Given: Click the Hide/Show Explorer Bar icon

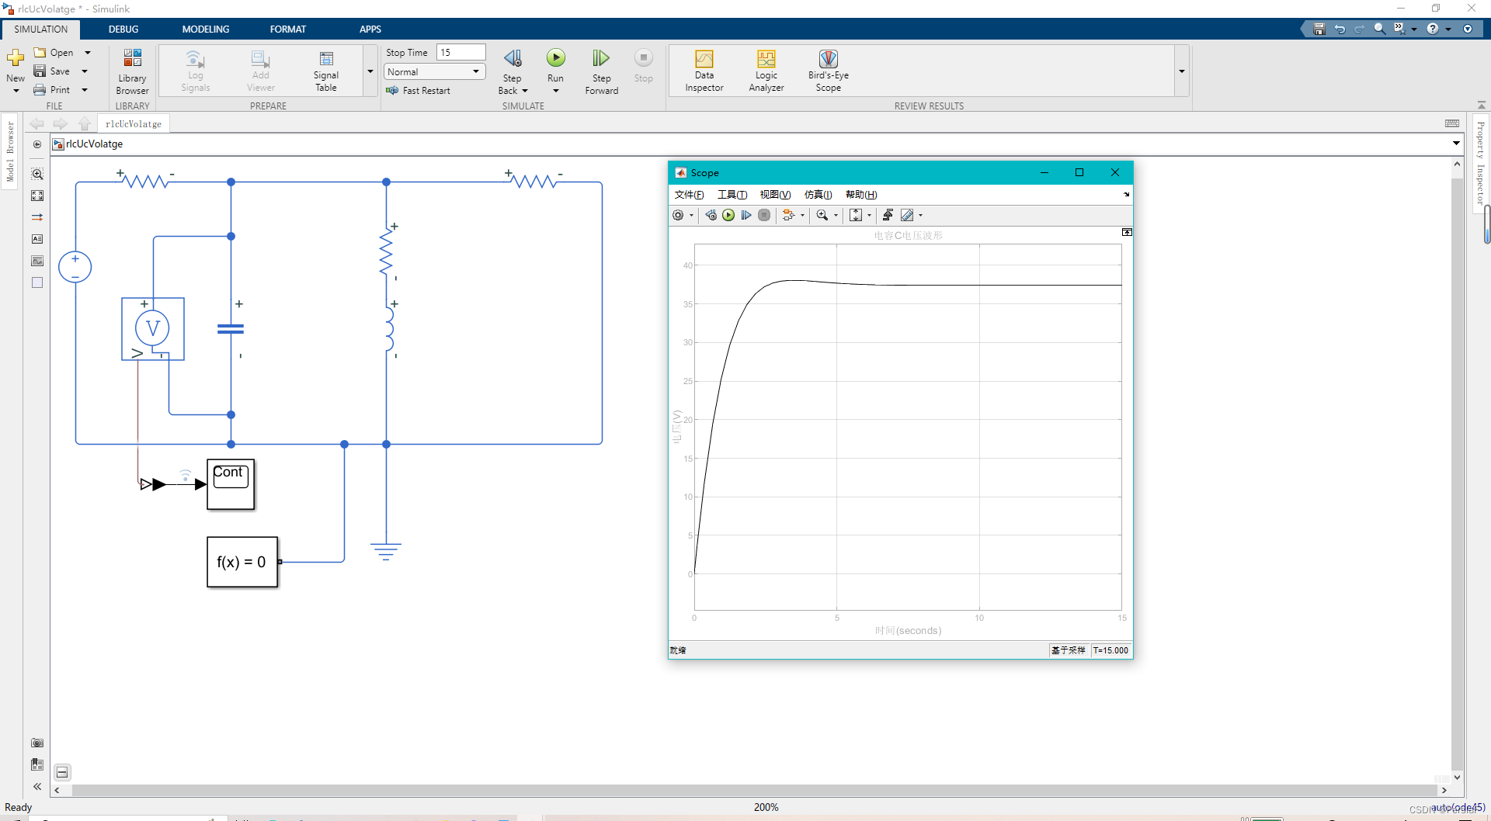Looking at the screenshot, I should 37,144.
